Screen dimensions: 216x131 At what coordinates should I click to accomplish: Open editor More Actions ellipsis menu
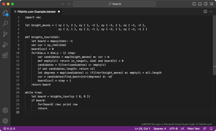pyautogui.click(x=211, y=12)
